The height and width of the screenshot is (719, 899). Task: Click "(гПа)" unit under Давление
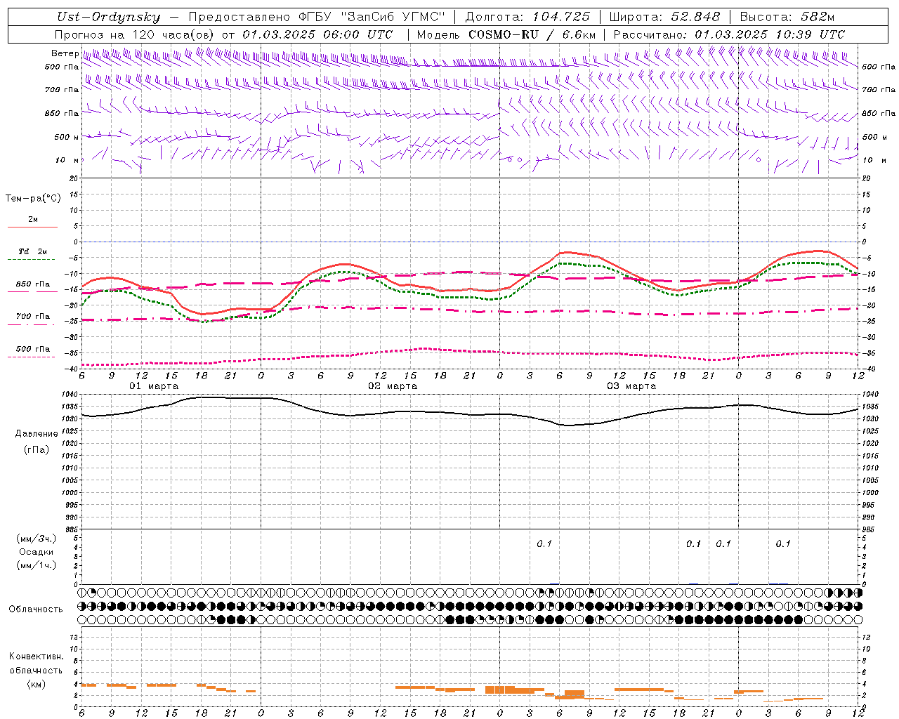coord(36,449)
